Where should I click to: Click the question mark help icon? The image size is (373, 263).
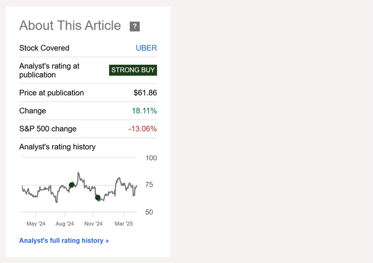pyautogui.click(x=135, y=26)
